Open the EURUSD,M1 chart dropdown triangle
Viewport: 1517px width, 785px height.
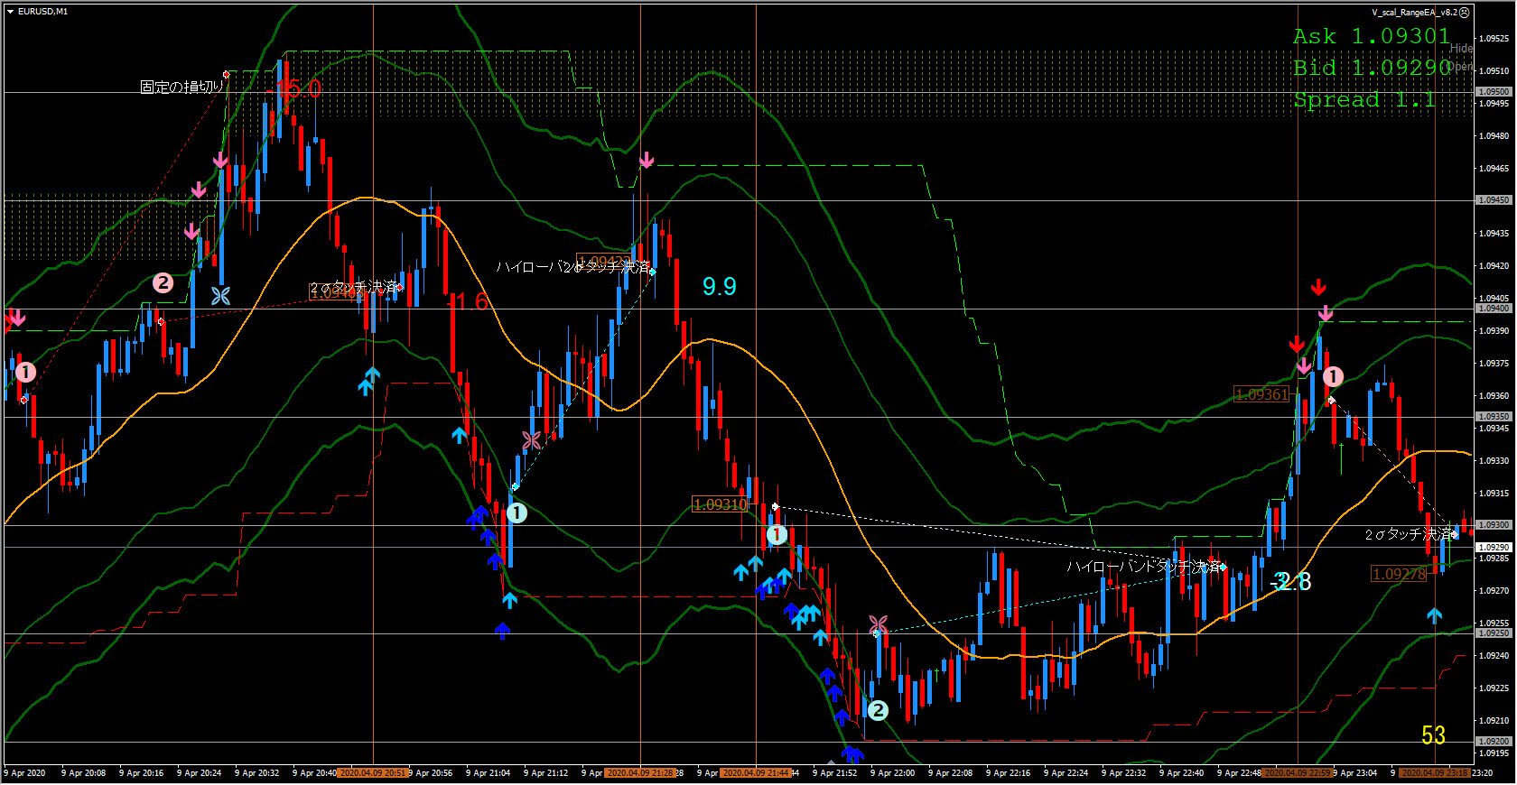(10, 12)
